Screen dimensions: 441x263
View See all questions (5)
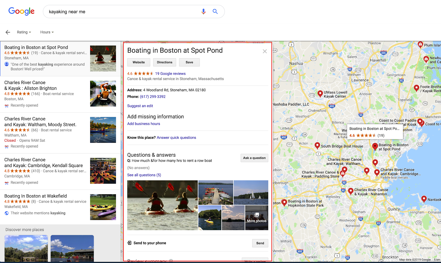point(144,175)
